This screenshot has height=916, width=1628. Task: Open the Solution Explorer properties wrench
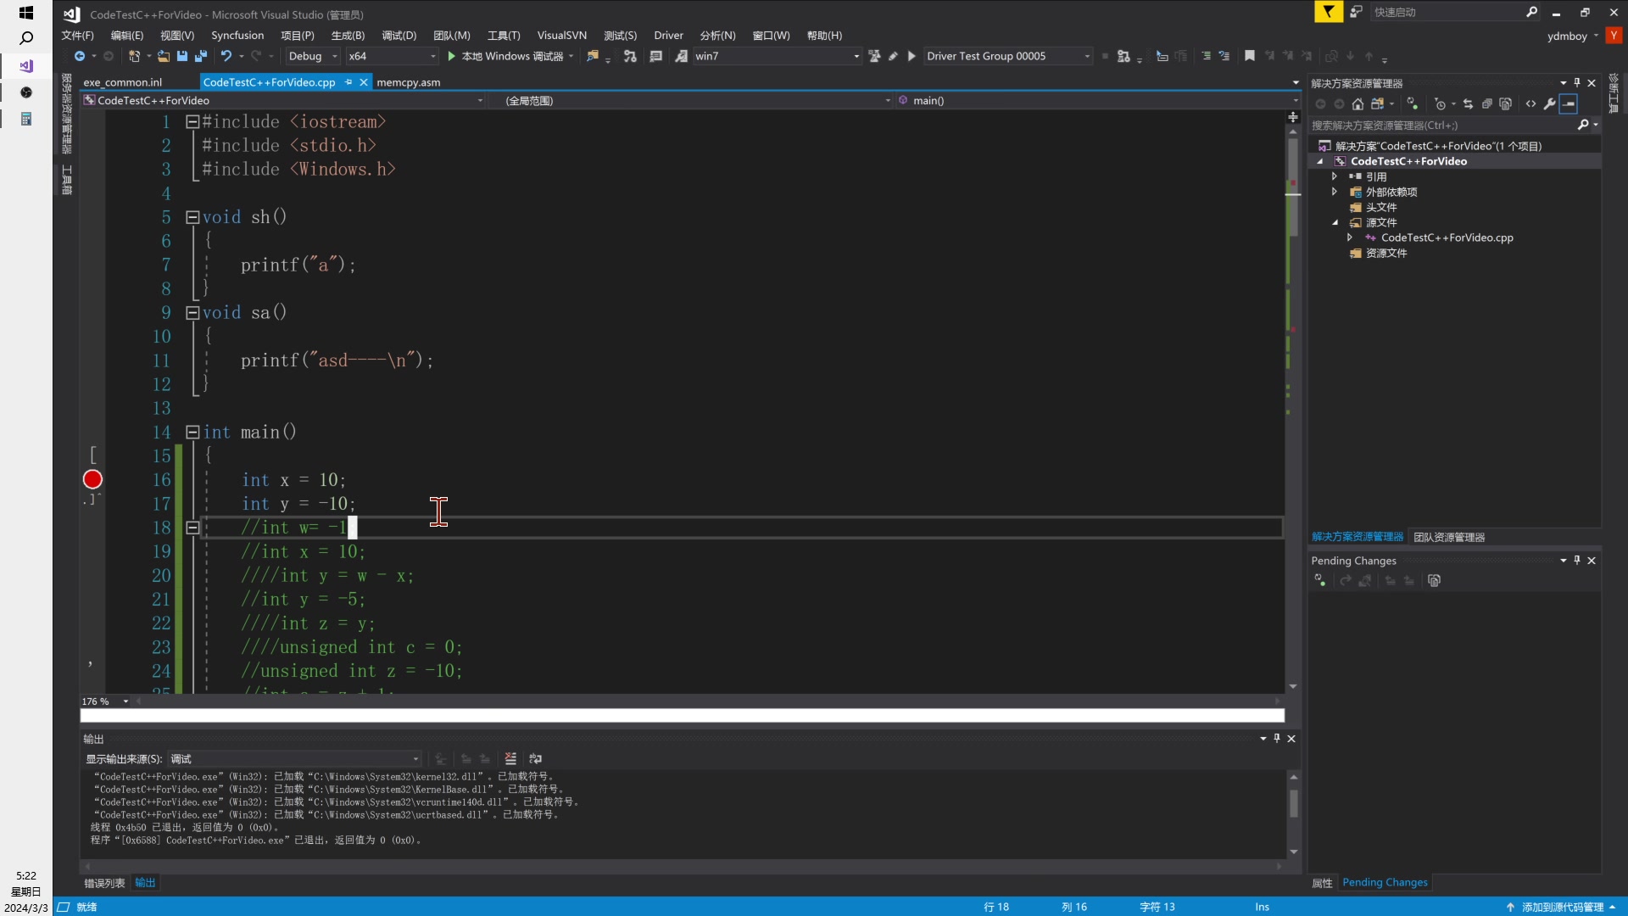[1549, 104]
